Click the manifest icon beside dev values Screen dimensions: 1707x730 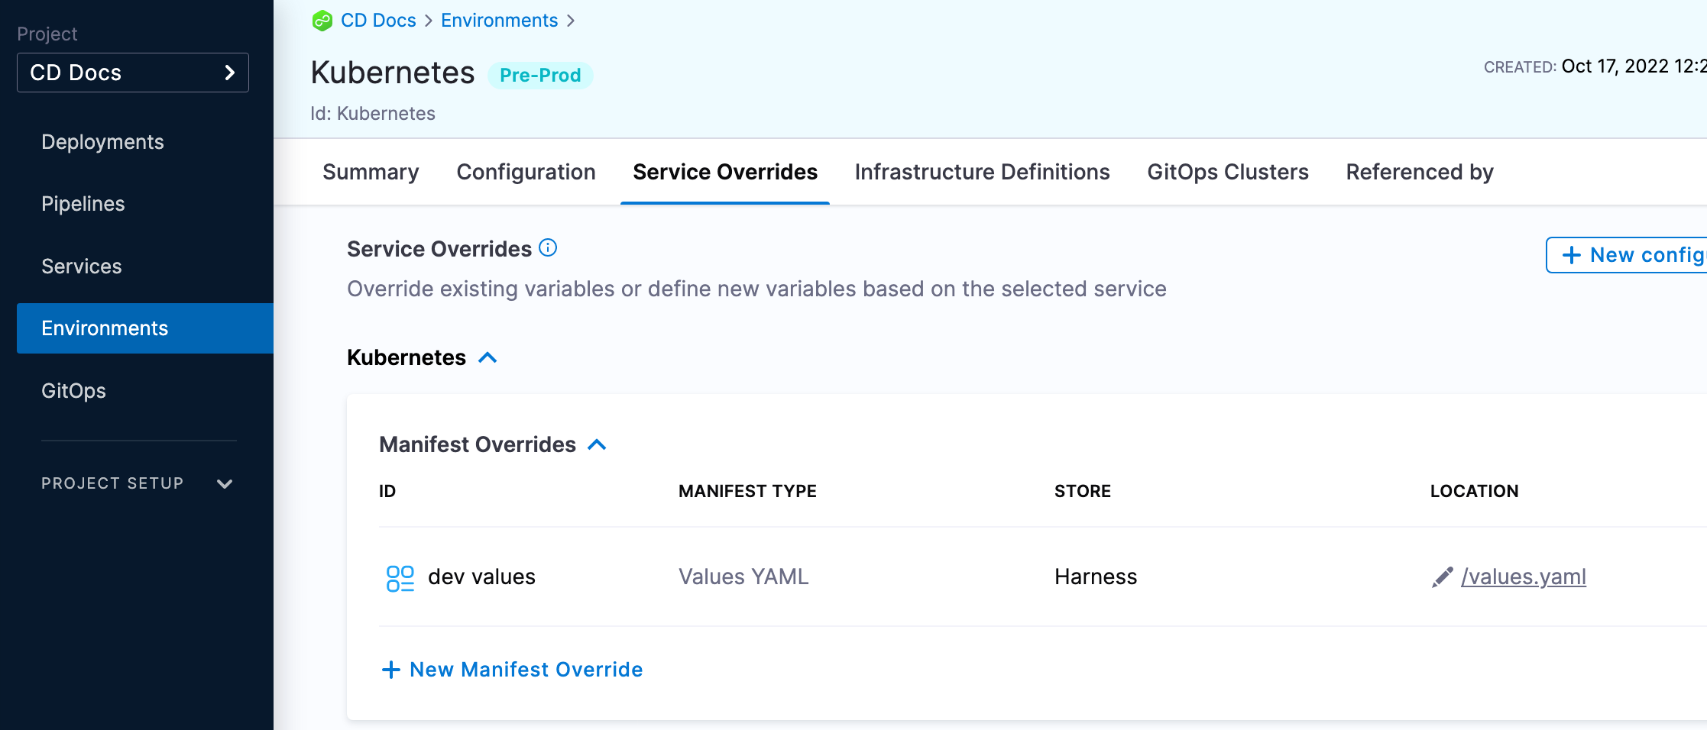click(400, 577)
